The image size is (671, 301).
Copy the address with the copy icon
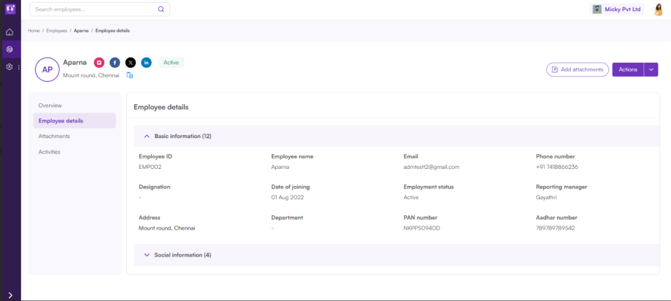130,75
